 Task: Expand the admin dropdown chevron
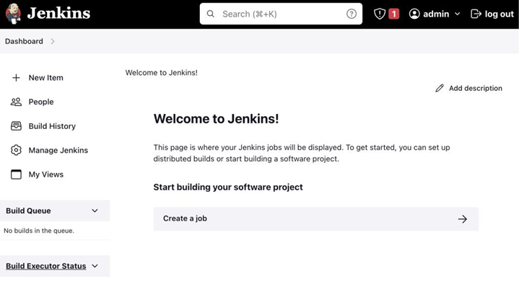(457, 14)
